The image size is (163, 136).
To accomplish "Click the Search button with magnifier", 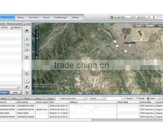I will click(x=128, y=98).
